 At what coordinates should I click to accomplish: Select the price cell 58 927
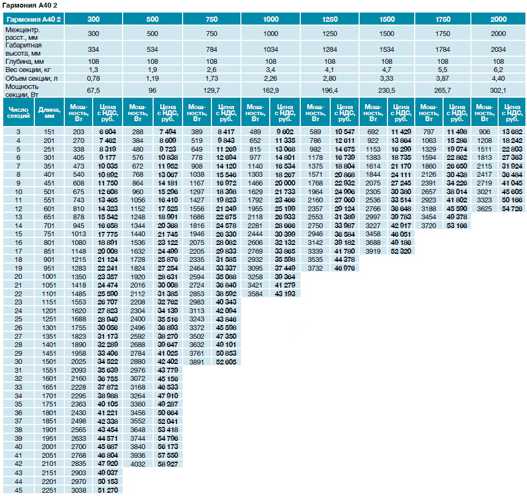(x=168, y=464)
